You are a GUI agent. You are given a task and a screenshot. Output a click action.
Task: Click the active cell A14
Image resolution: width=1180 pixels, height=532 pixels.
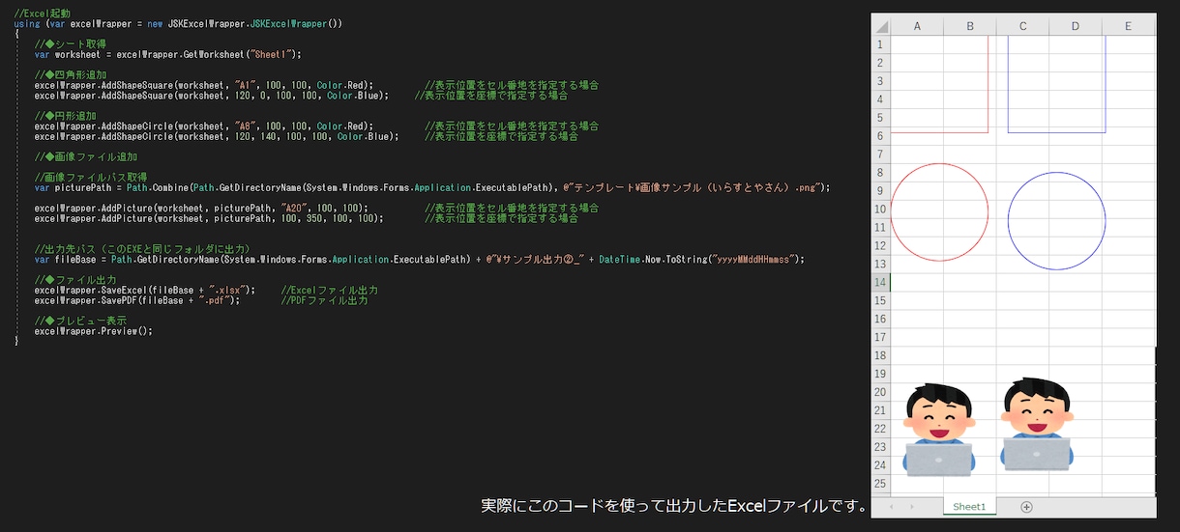tap(916, 283)
